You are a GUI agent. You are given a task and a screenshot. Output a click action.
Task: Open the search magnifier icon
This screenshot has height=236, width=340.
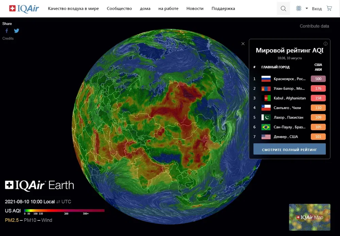(283, 9)
